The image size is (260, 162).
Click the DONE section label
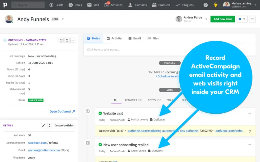tap(170, 90)
